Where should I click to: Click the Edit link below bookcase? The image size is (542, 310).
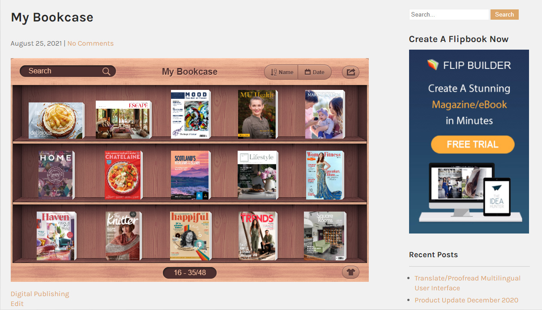[17, 304]
